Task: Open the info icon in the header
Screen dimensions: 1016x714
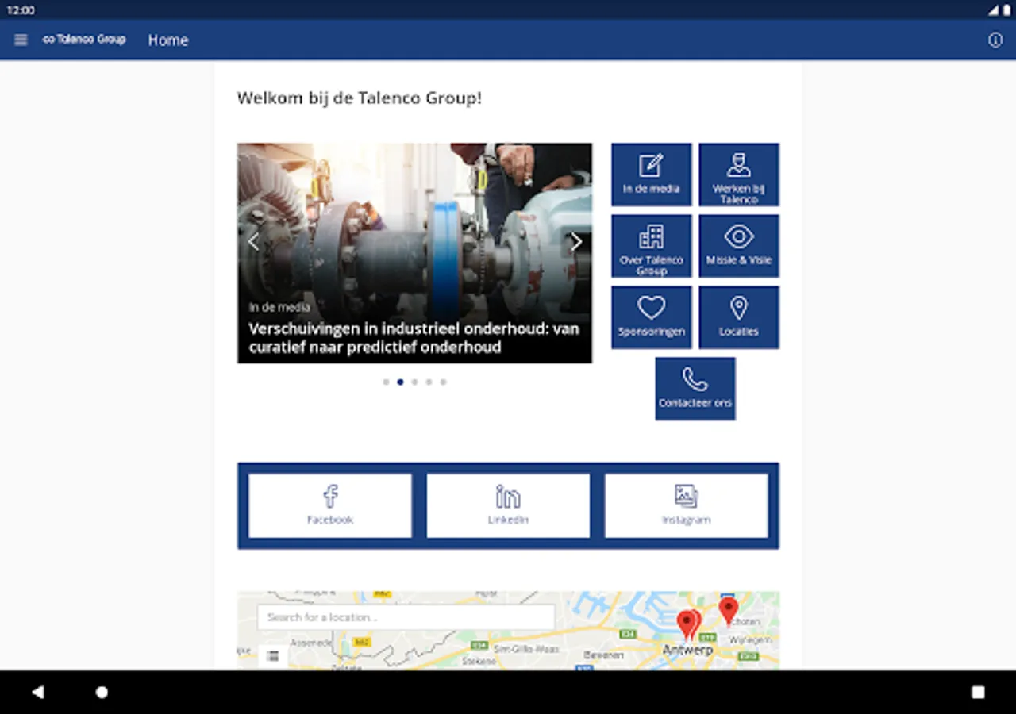Action: click(x=995, y=40)
